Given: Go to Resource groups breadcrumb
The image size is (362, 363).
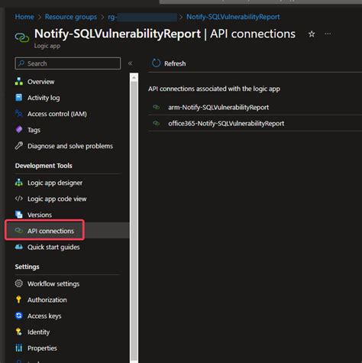Looking at the screenshot, I should click(71, 17).
